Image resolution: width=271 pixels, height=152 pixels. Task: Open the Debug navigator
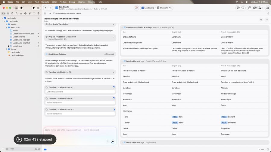pyautogui.click(x=30, y=14)
